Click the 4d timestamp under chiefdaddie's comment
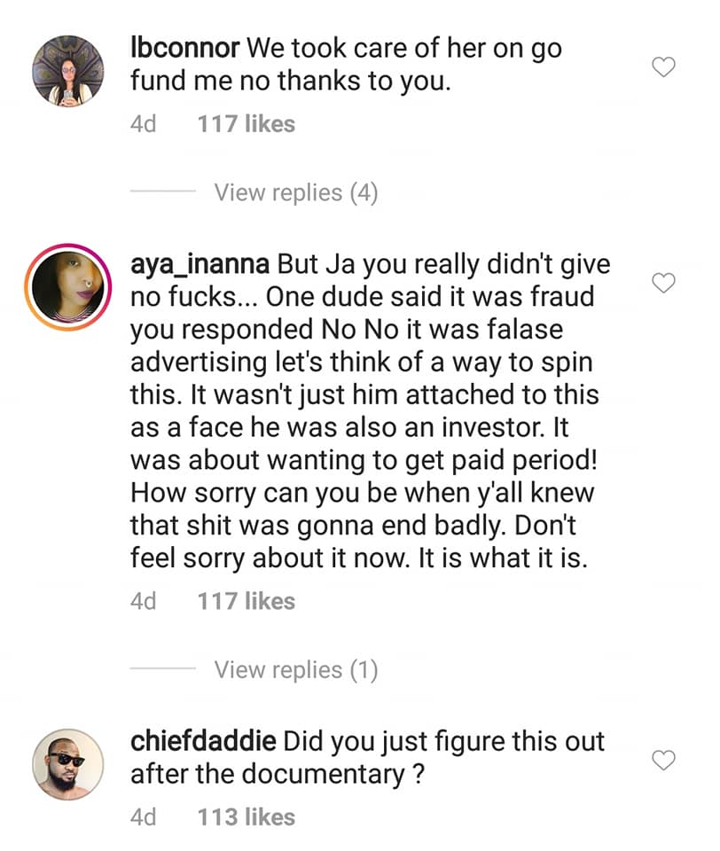 tap(143, 816)
